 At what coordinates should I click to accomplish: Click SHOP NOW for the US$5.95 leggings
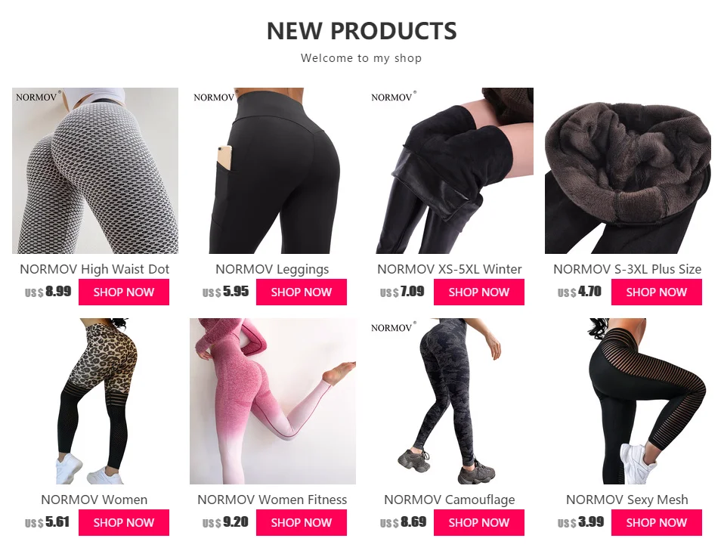pos(302,292)
